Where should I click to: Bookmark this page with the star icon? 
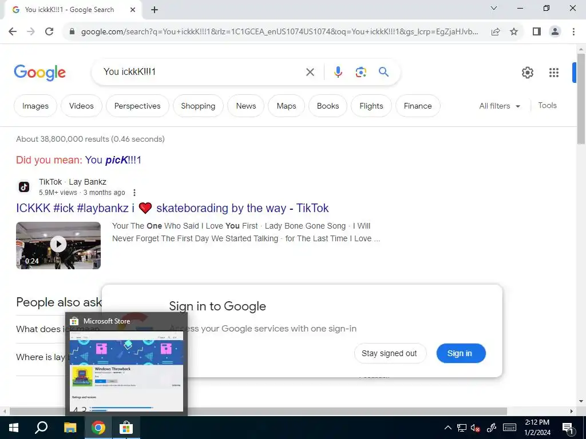pos(514,32)
